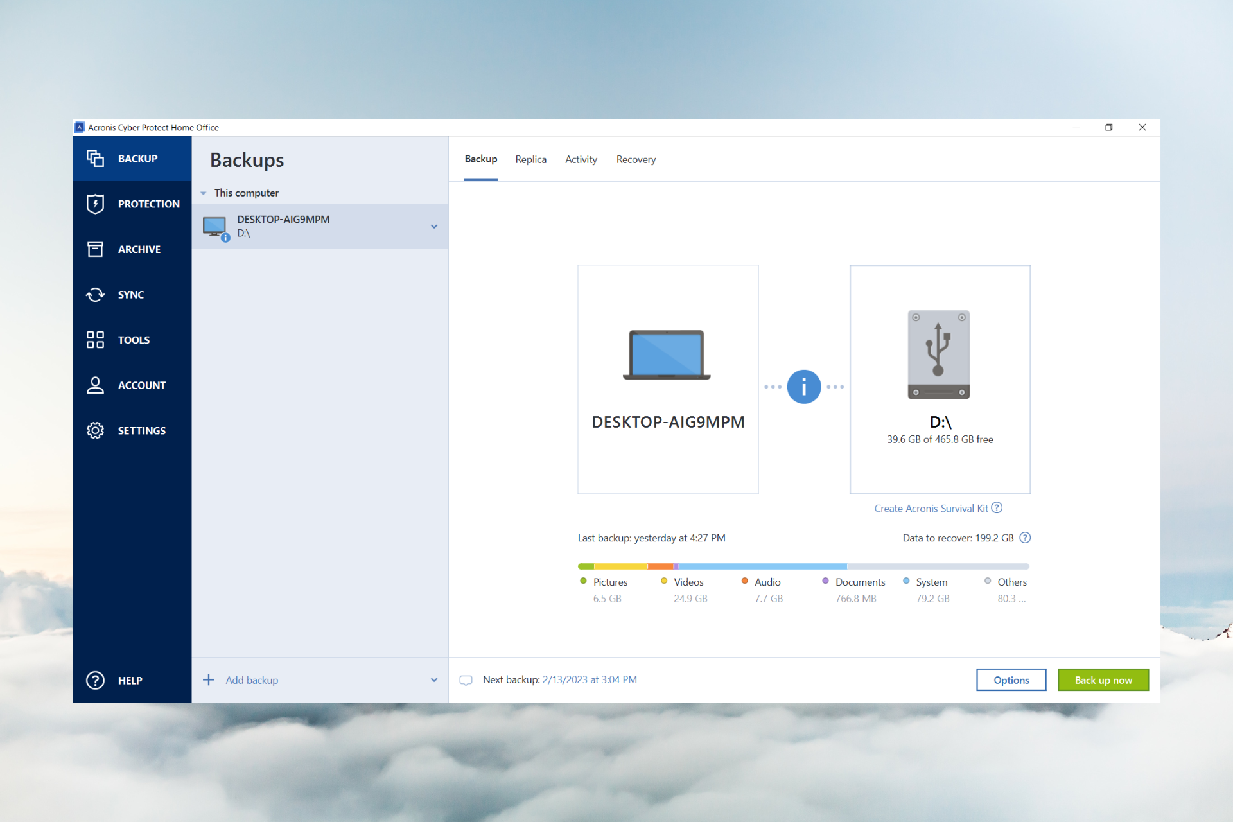The image size is (1233, 822).
Task: Minimize the Acronis window
Action: 1076,127
